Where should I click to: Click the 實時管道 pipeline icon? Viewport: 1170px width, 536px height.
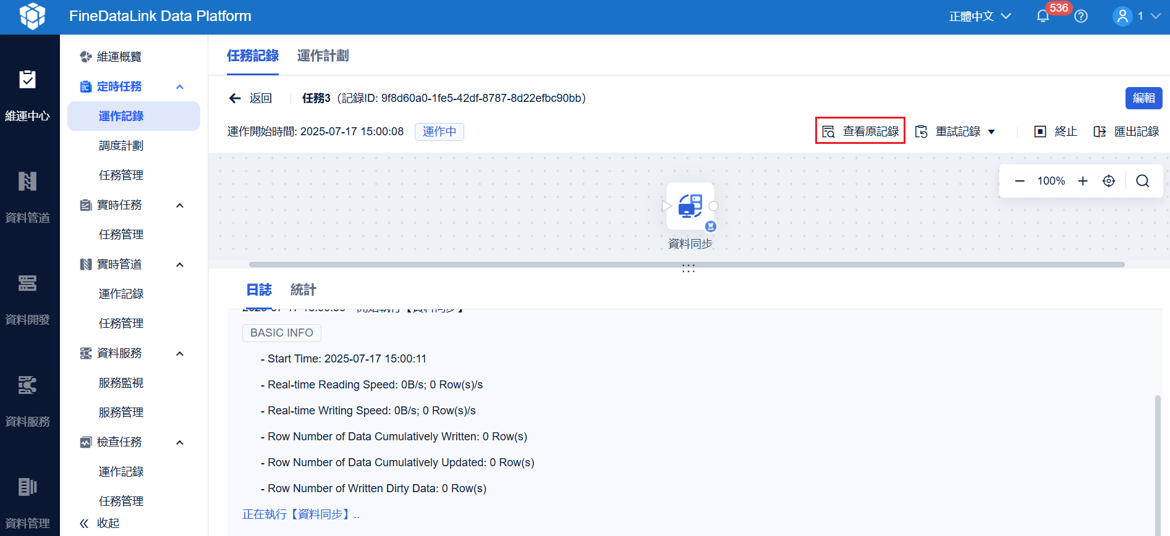coord(86,264)
